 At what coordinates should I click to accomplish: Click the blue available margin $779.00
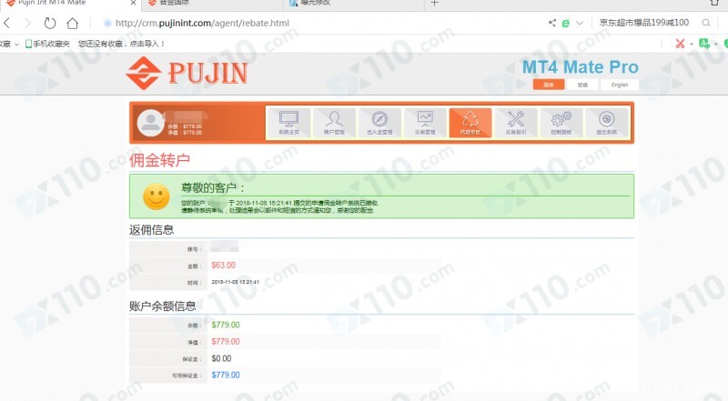(x=226, y=375)
